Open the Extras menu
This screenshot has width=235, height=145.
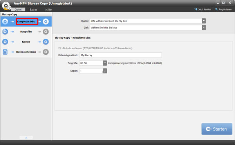33,9
